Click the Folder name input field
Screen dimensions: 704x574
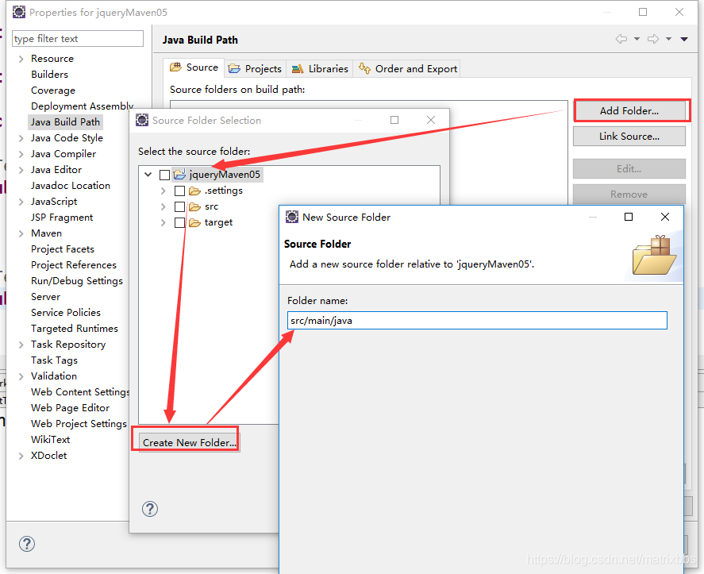point(477,320)
